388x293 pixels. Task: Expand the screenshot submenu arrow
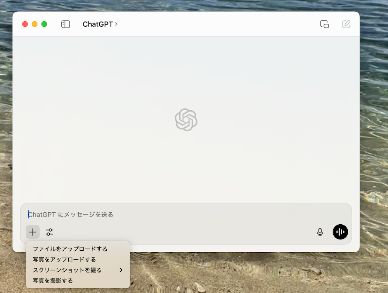point(121,270)
